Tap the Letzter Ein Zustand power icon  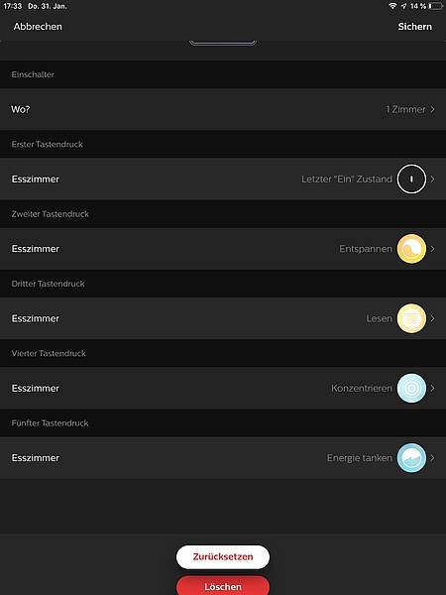[x=411, y=178]
